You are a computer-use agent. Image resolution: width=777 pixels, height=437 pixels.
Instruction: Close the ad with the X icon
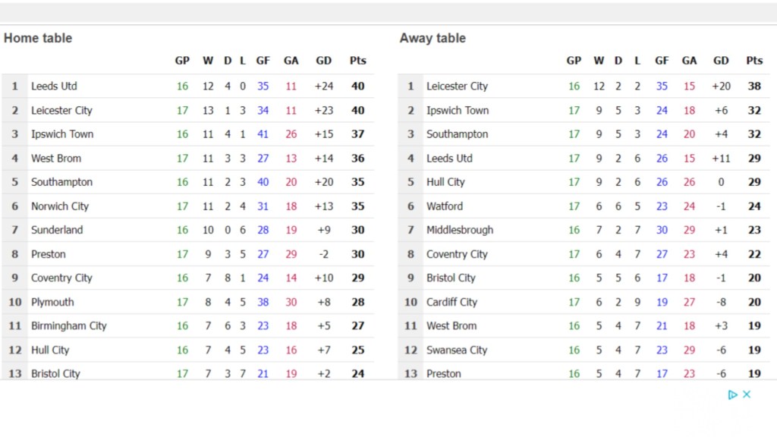pos(747,395)
